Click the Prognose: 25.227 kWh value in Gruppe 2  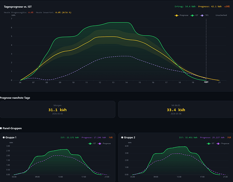pyautogui.click(x=212, y=138)
